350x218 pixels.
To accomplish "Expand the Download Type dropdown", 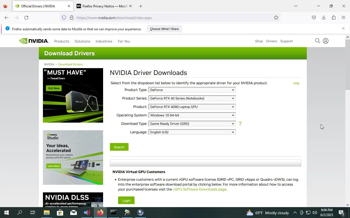I will tap(192, 124).
